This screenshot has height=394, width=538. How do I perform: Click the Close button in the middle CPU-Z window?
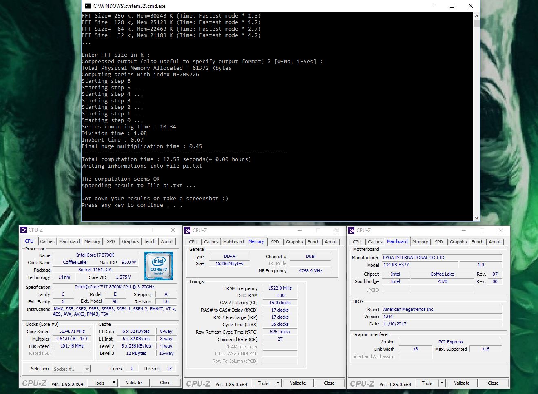[329, 383]
